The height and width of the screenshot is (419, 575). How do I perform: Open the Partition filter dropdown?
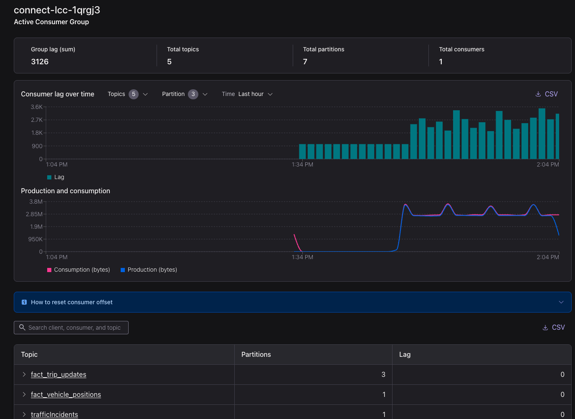point(185,94)
